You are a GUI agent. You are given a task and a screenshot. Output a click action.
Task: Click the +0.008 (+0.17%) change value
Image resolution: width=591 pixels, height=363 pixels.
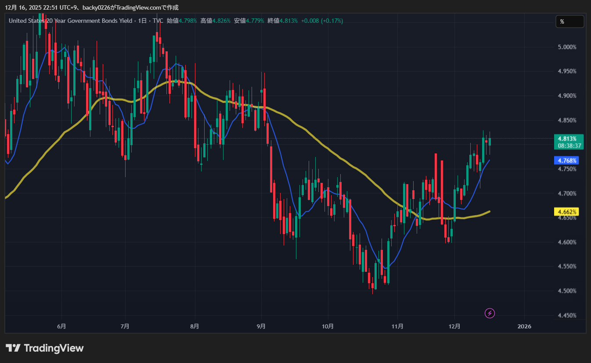point(322,21)
